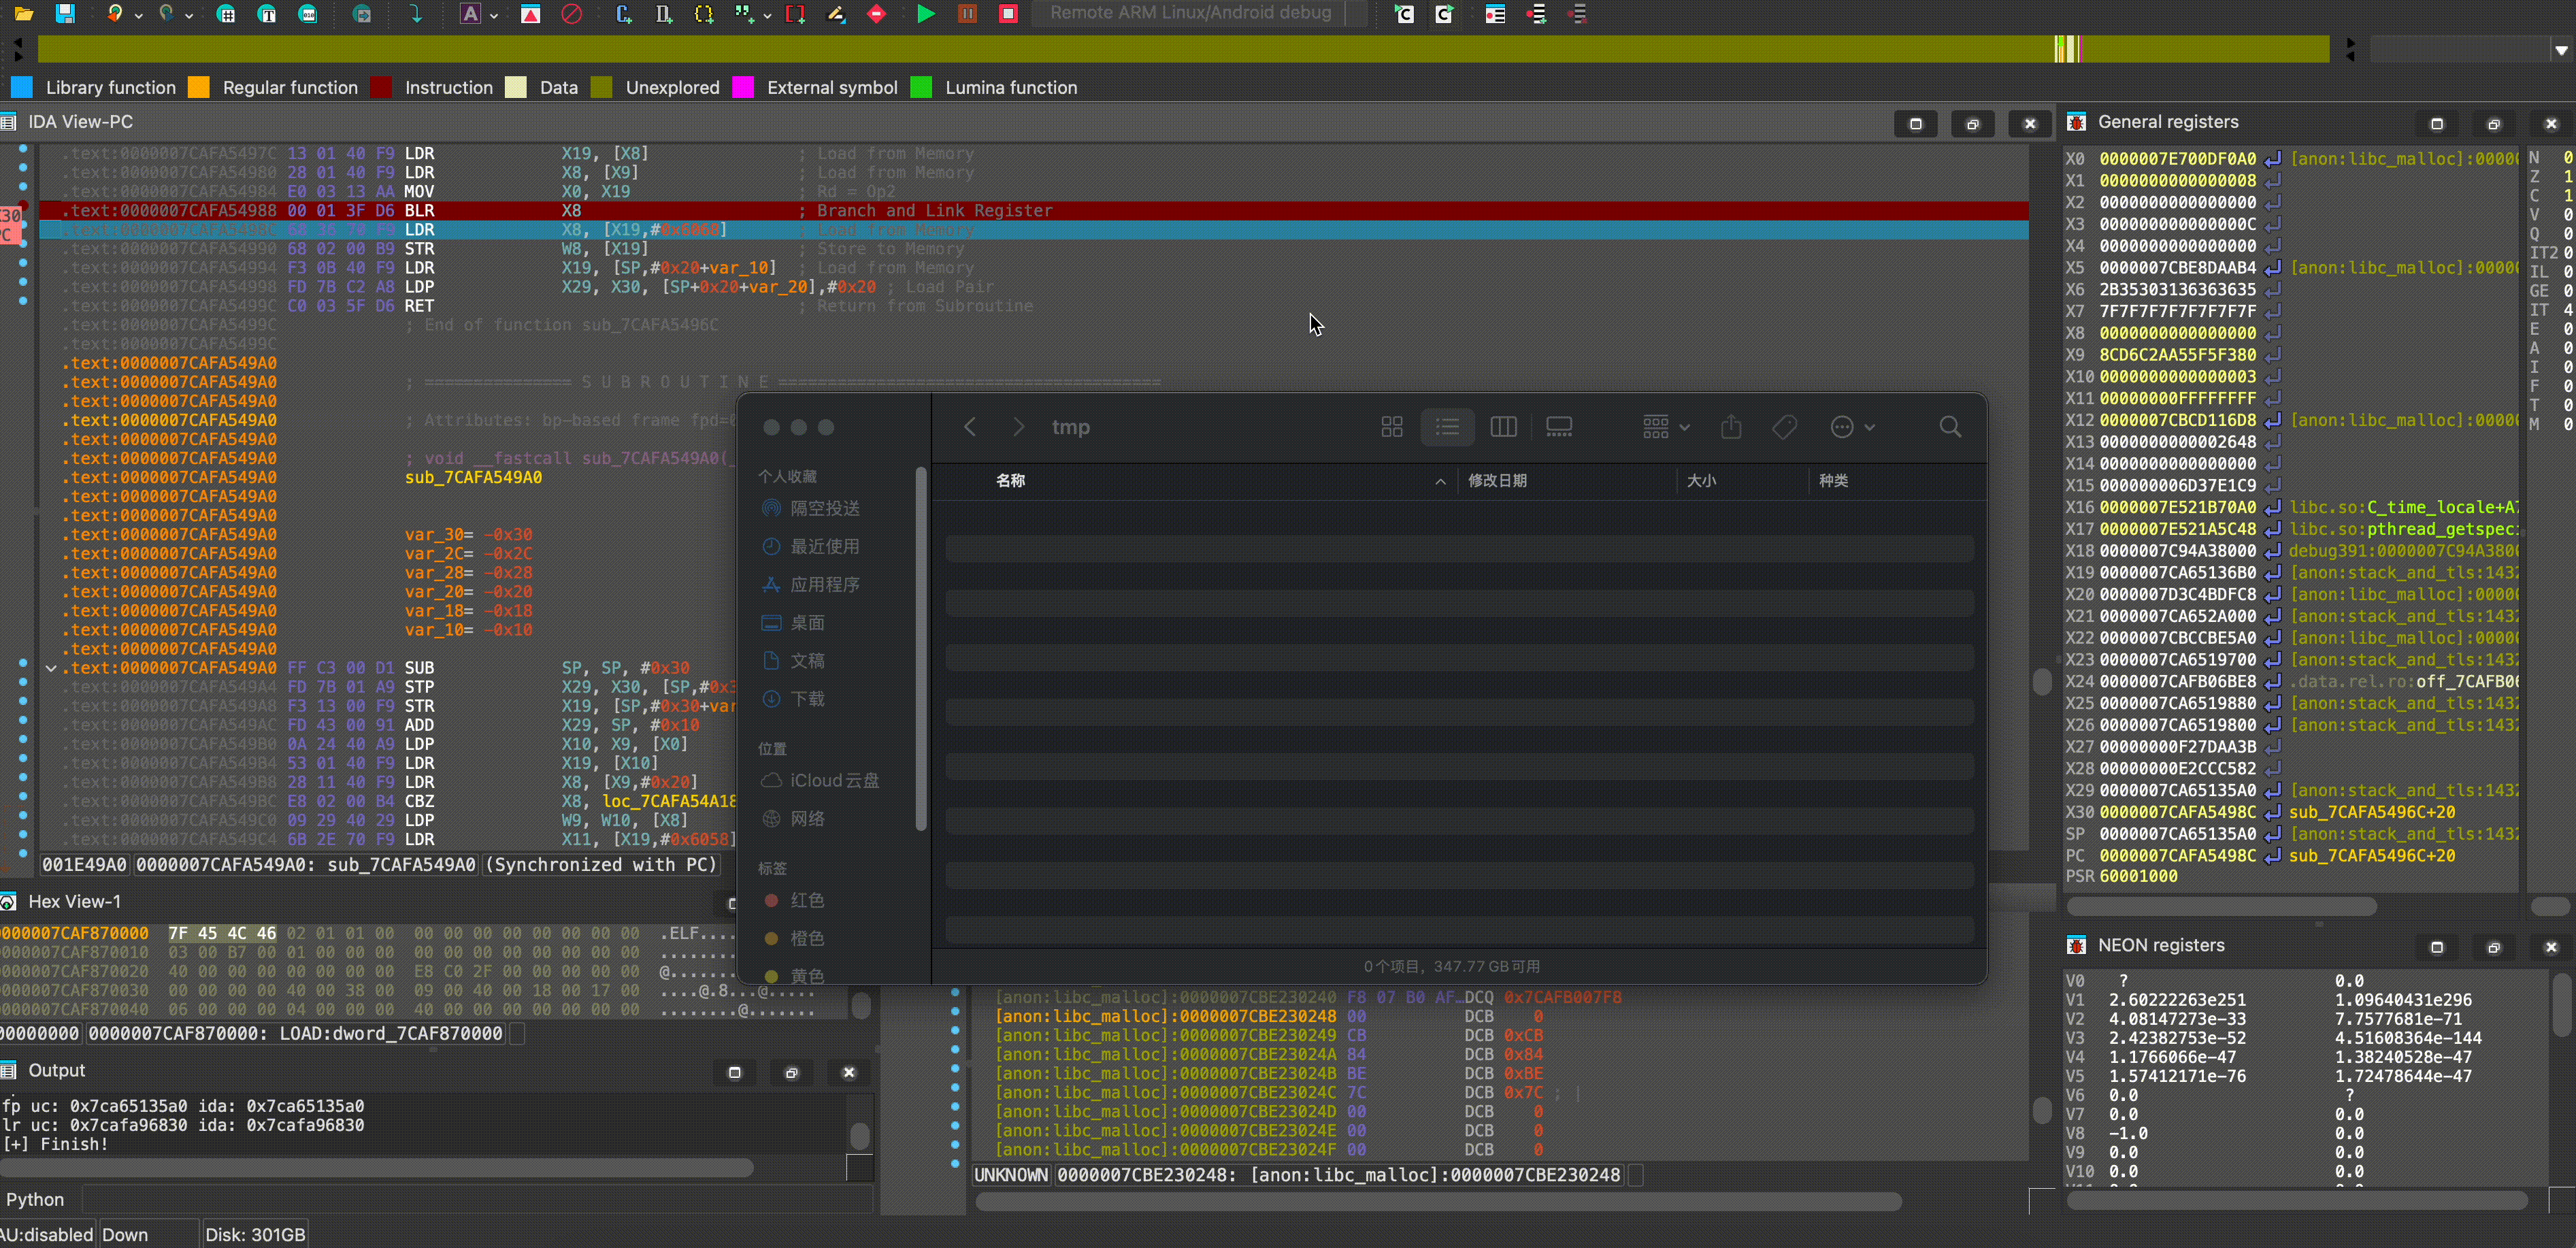Terminate process with red stop icon
Image resolution: width=2576 pixels, height=1248 pixels.
pos(1008,13)
